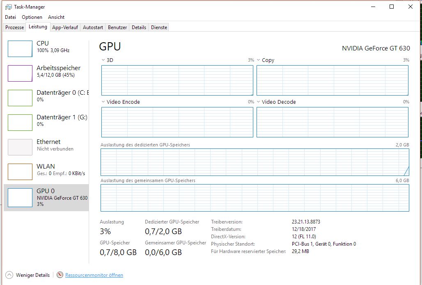Click the Weniger Details collapse arrow icon

point(9,275)
